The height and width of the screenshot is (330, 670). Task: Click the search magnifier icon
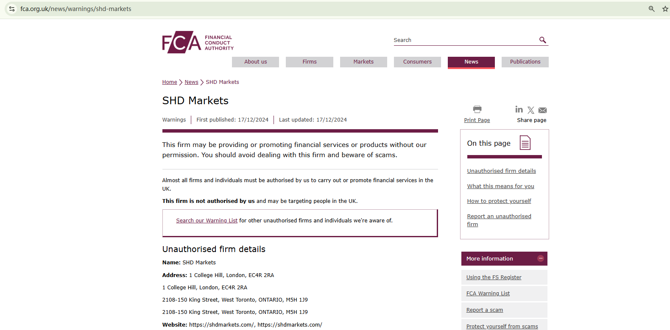click(542, 40)
